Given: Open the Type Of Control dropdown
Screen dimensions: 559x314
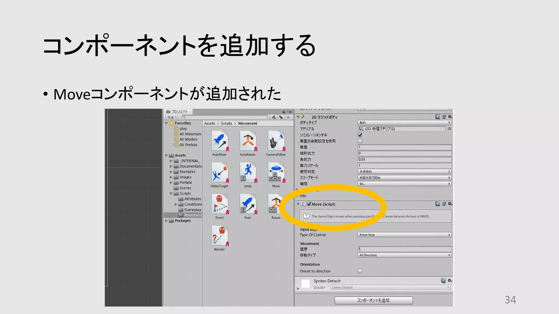Looking at the screenshot, I should coord(405,235).
